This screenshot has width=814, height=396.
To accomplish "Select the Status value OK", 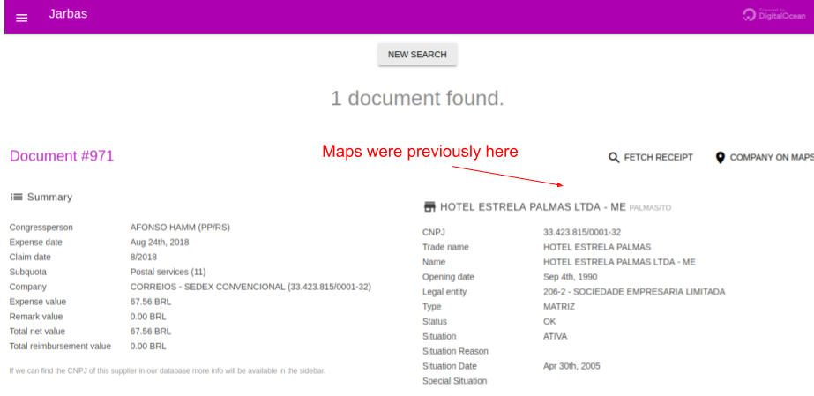I will coord(549,321).
